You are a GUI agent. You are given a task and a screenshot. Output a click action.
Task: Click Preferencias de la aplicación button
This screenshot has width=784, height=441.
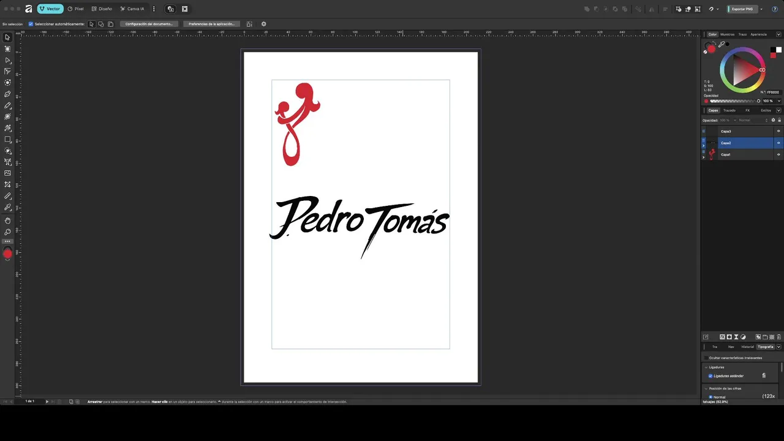coord(211,24)
